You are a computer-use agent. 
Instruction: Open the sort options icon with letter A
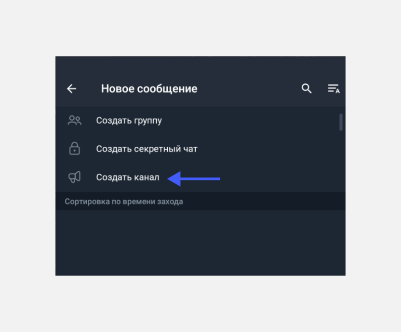[334, 89]
